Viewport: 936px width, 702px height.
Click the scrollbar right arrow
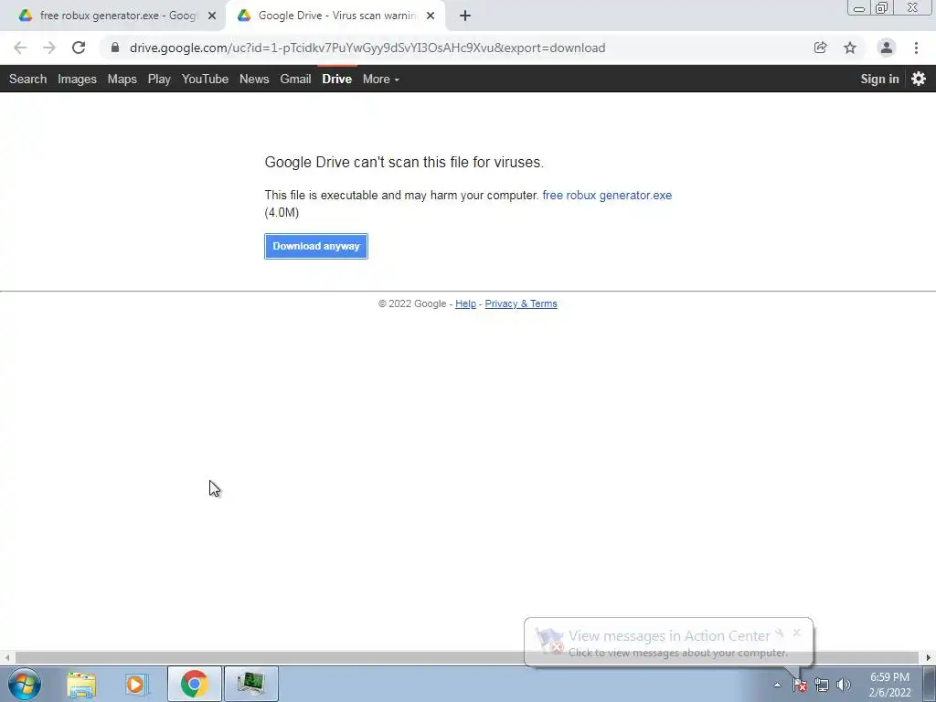[929, 657]
